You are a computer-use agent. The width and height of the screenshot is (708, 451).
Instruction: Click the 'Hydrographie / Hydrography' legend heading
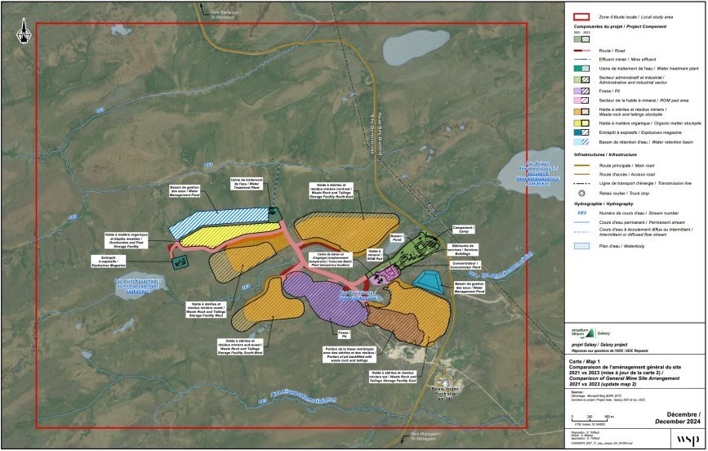click(x=603, y=203)
